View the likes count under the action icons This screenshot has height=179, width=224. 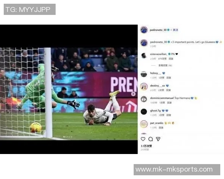[x=146, y=146]
